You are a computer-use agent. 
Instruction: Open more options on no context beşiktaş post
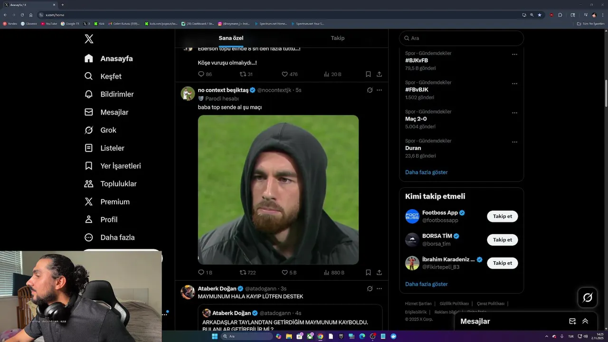379,90
